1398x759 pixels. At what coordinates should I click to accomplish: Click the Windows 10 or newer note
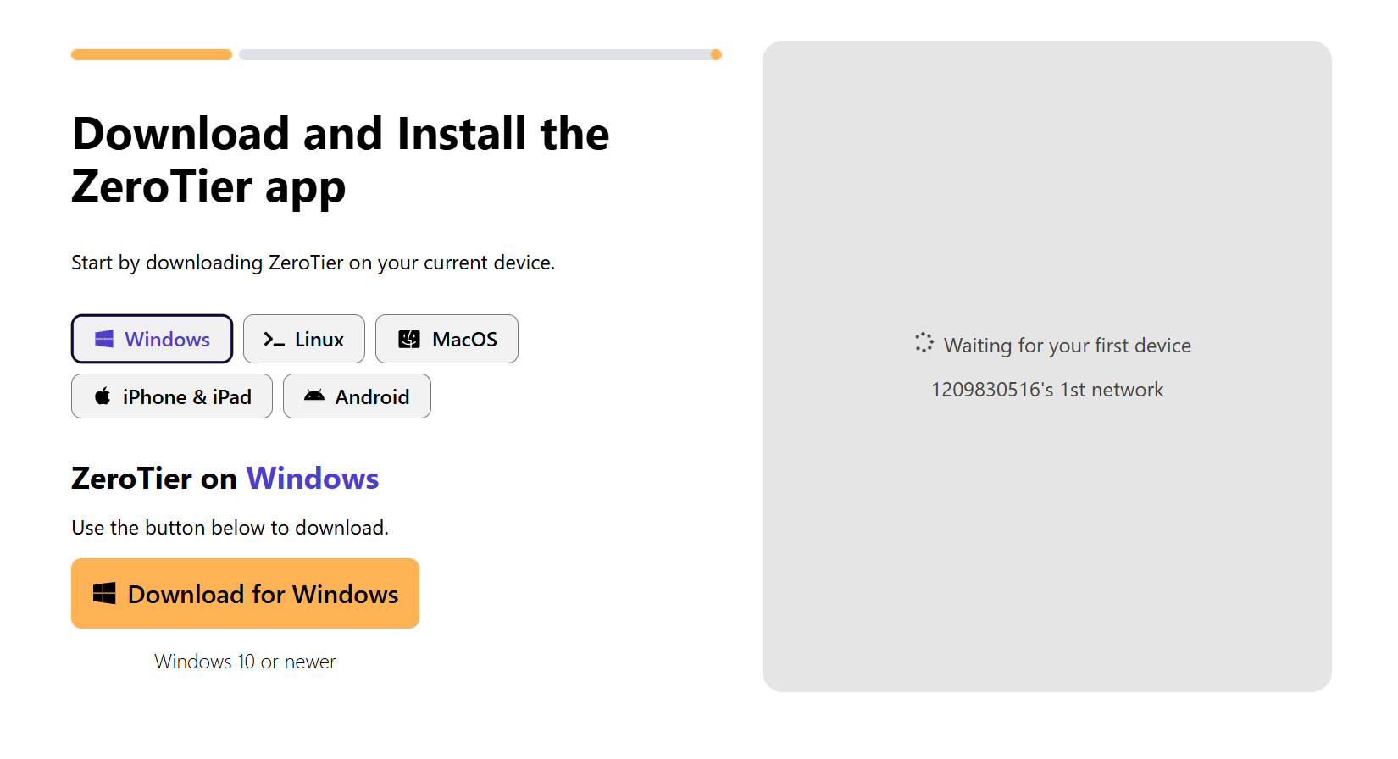click(245, 662)
